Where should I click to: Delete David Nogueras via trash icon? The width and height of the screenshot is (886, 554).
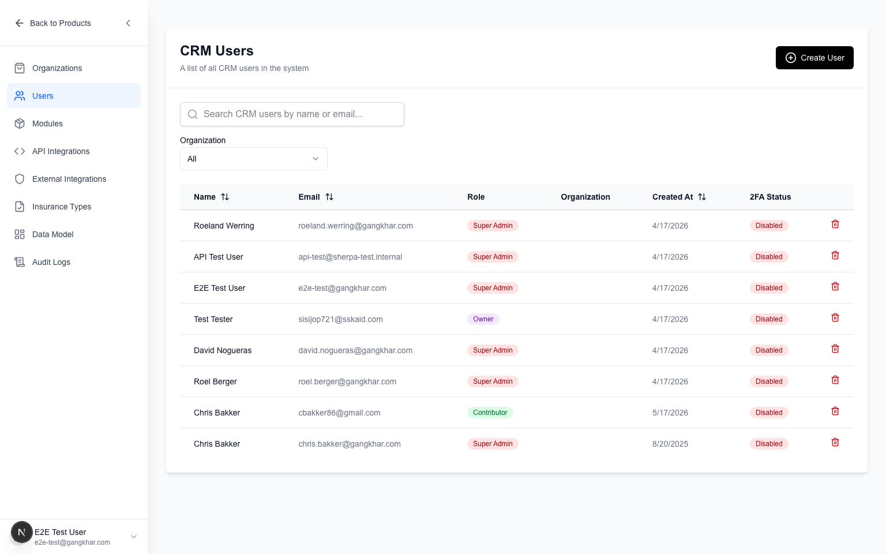click(835, 349)
